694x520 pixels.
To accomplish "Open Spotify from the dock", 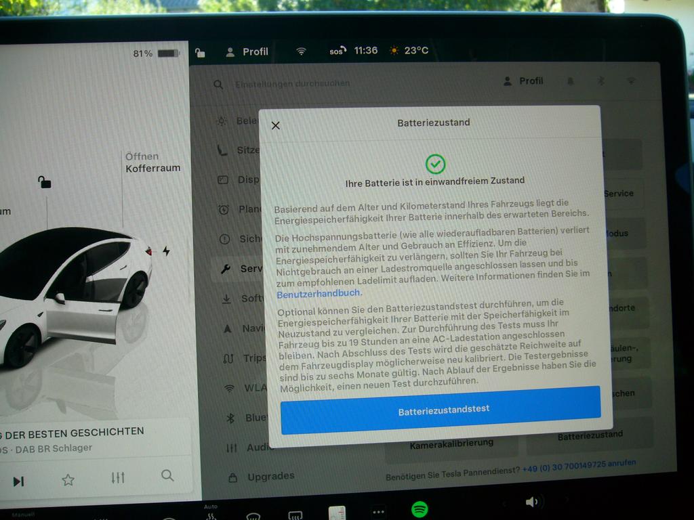I will point(420,509).
